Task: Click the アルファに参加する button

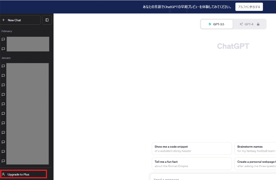Action: point(249,7)
